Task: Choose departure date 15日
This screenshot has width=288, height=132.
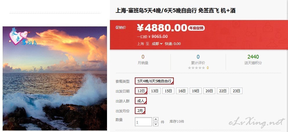Action: pyautogui.click(x=168, y=91)
